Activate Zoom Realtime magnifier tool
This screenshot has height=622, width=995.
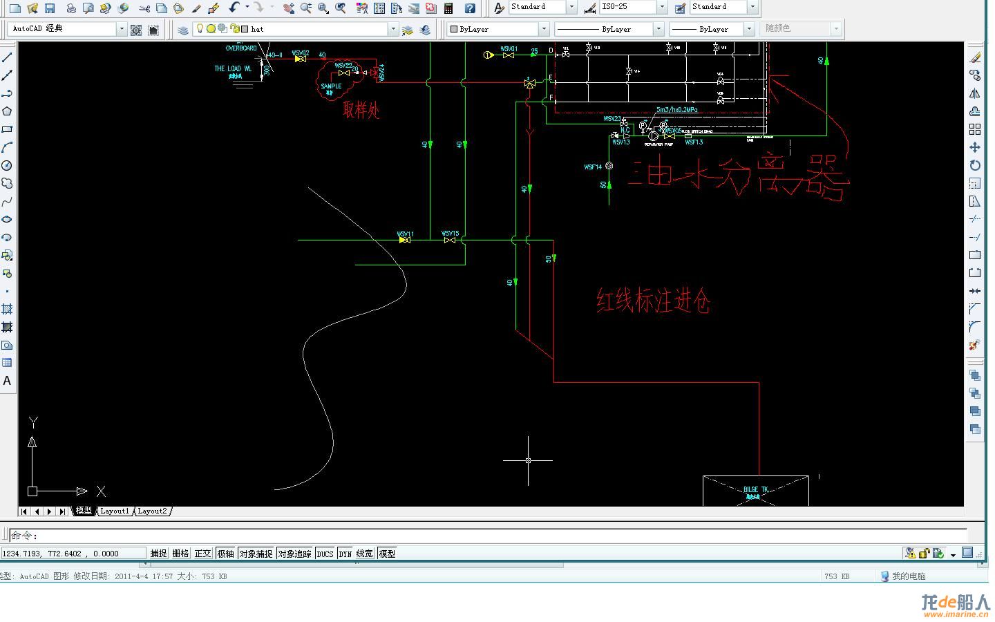coord(306,8)
